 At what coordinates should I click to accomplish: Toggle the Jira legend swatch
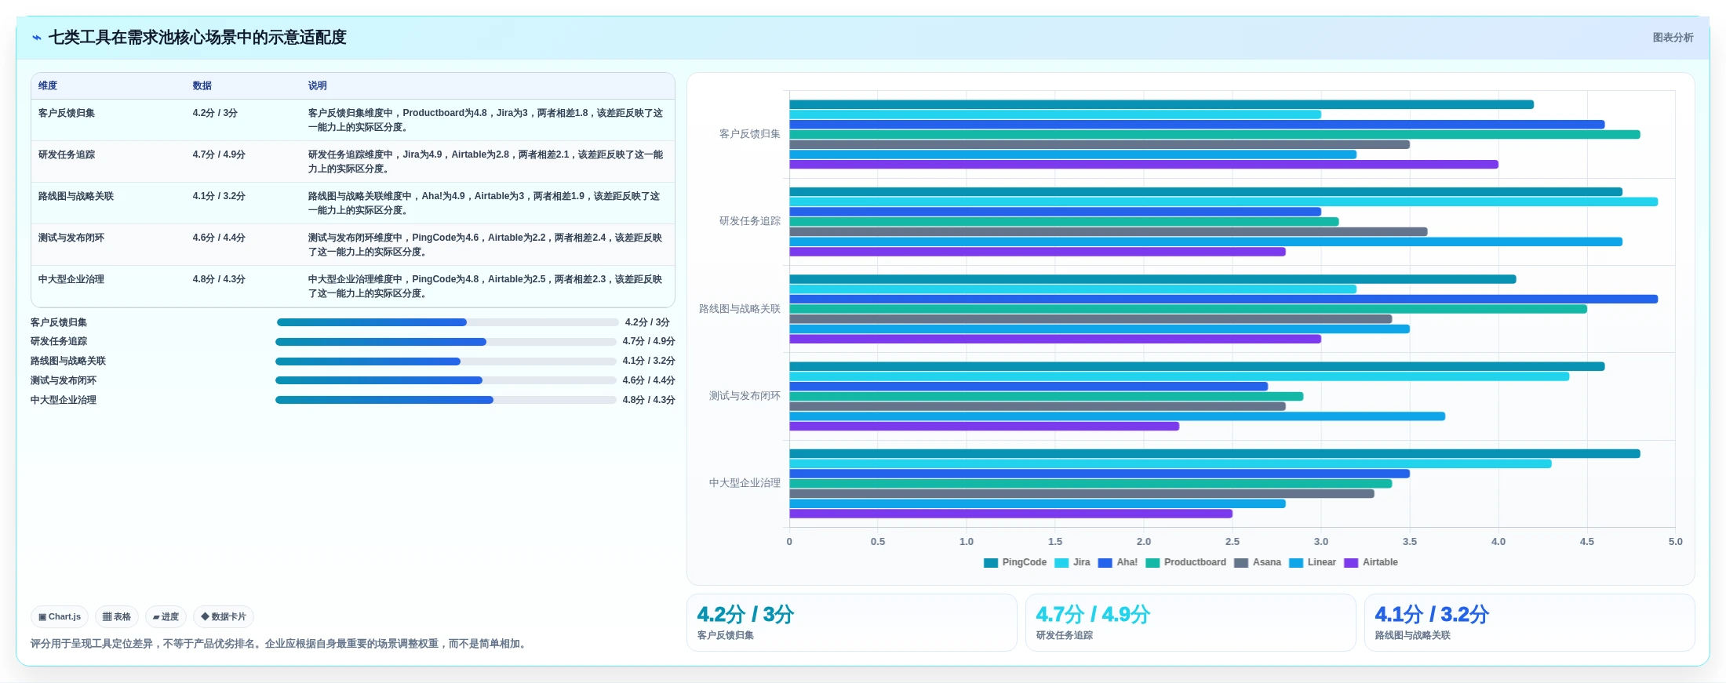pos(1061,563)
